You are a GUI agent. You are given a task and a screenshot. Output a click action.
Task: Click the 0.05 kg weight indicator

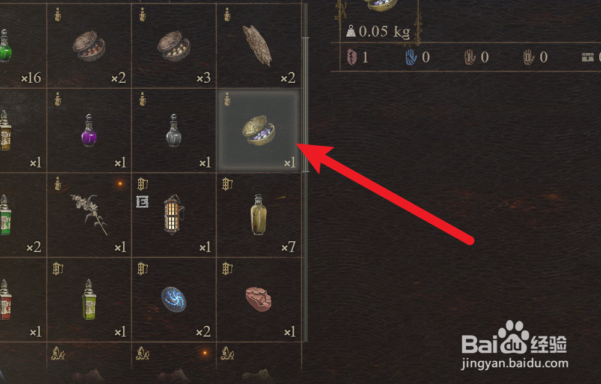(x=378, y=31)
